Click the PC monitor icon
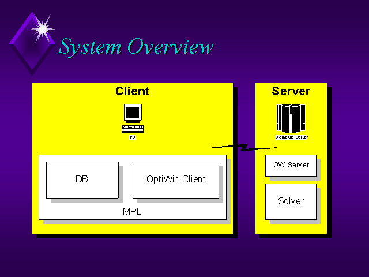The width and height of the screenshot is (369, 277). tap(132, 113)
